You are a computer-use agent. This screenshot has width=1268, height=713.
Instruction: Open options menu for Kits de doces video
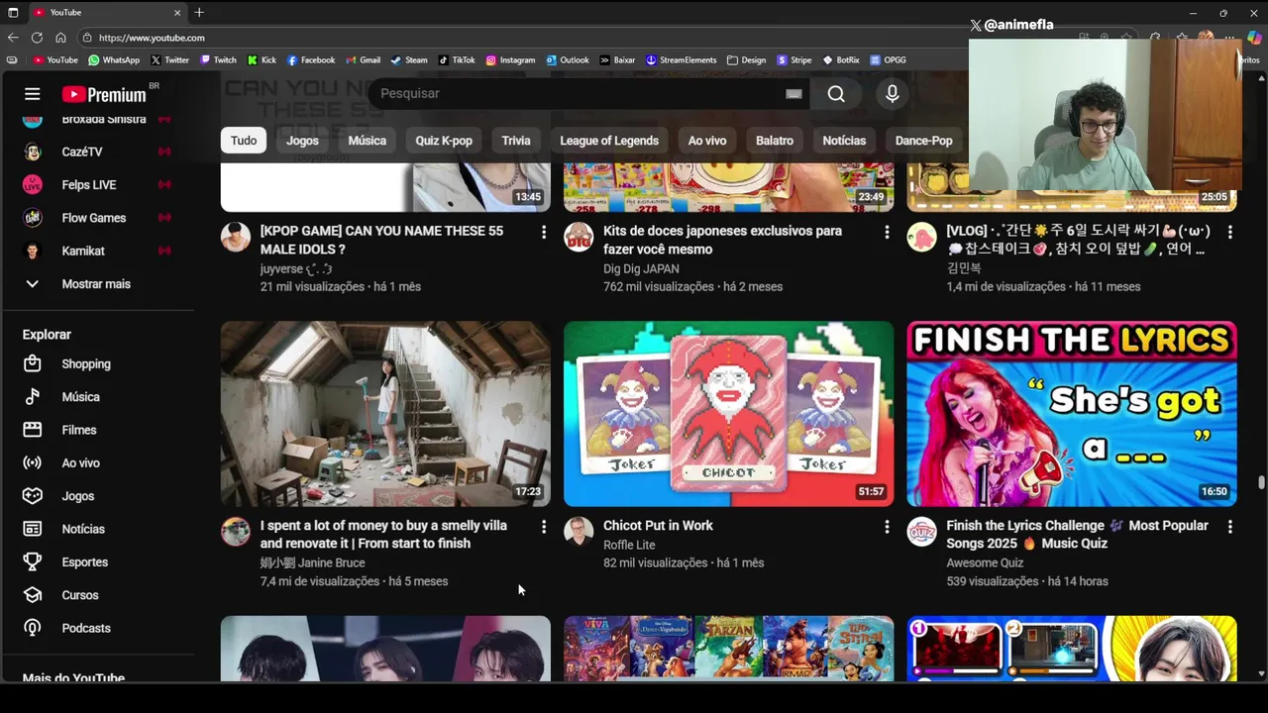point(887,232)
